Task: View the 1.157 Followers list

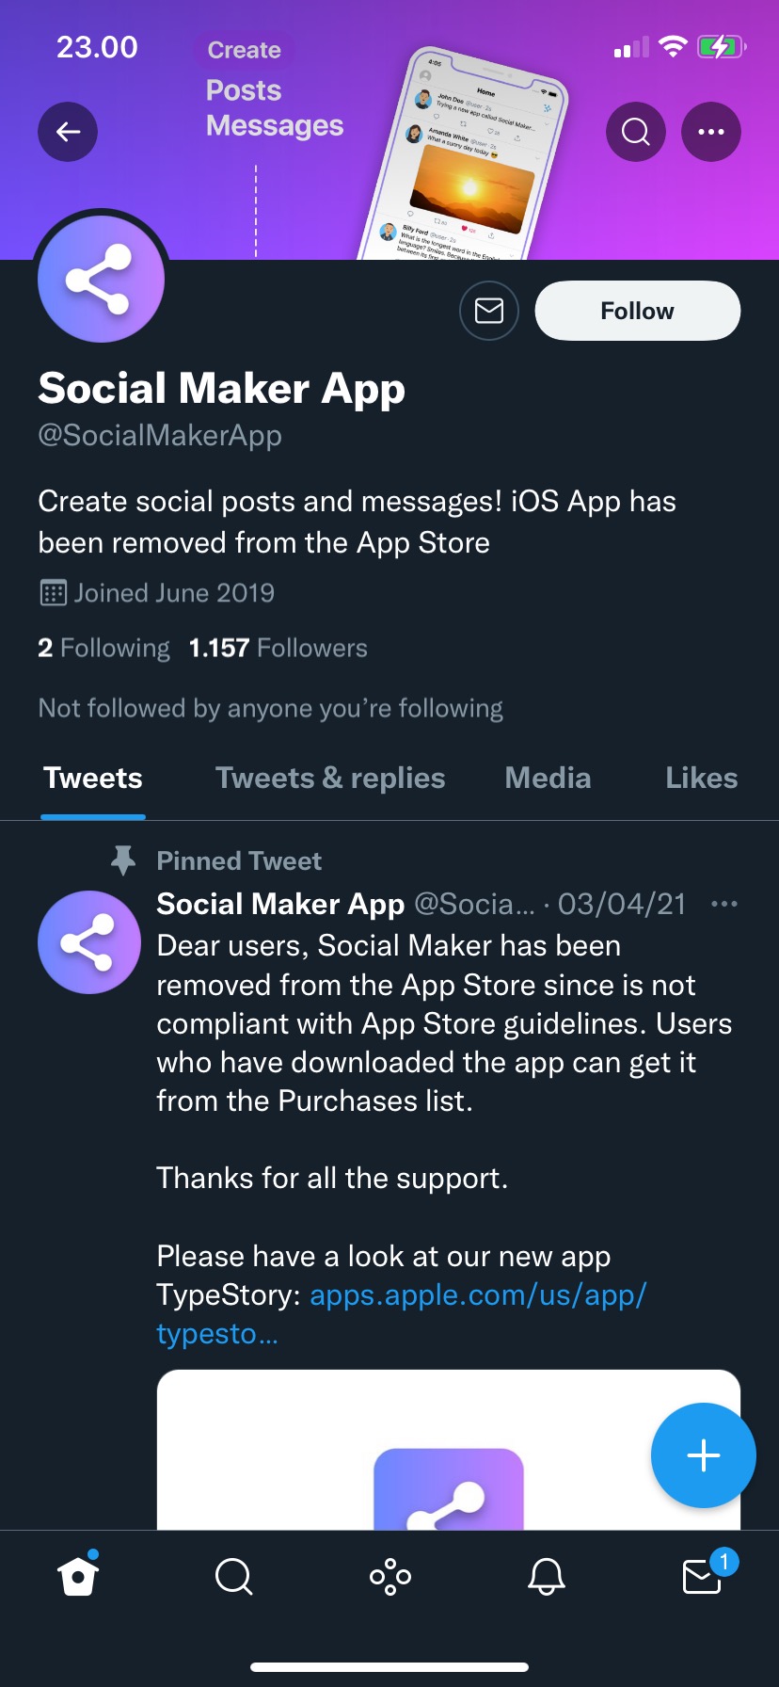Action: click(278, 648)
